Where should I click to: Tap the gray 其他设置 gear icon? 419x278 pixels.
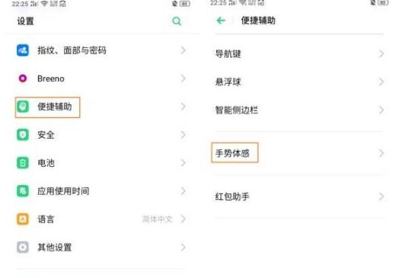(x=23, y=248)
